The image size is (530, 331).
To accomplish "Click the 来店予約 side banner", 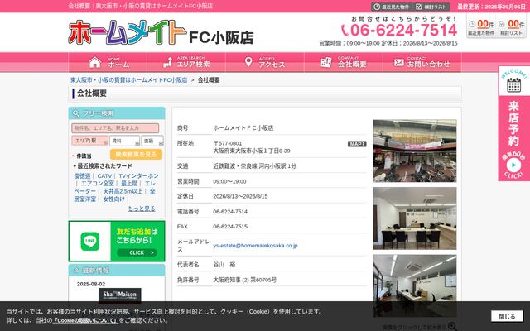I will click(x=513, y=123).
